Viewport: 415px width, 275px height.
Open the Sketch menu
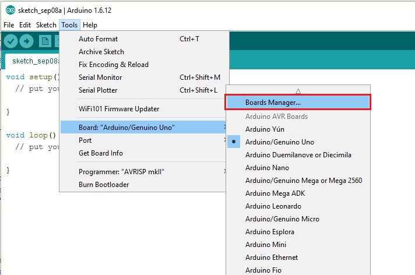click(x=46, y=25)
